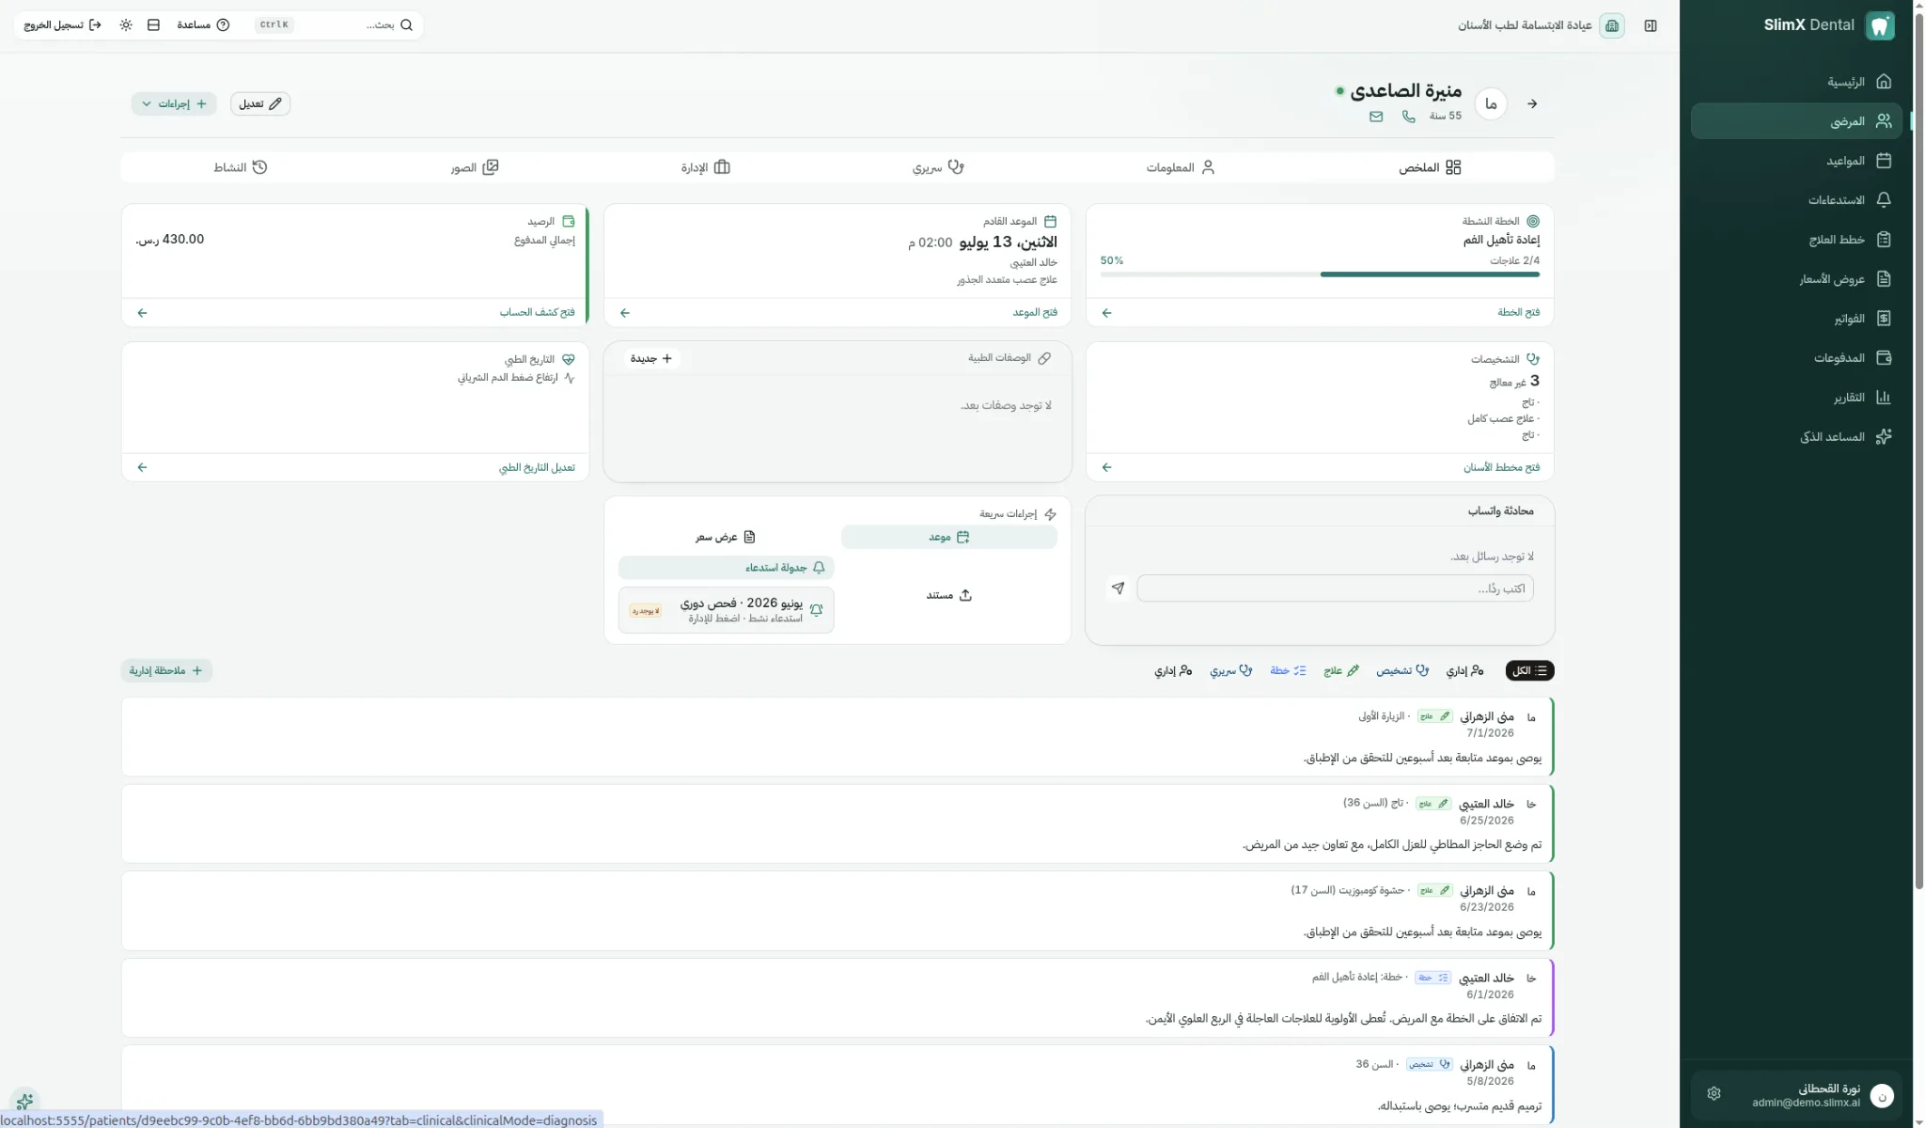Add new prescription with جديدة button
The width and height of the screenshot is (1925, 1128).
pos(651,358)
